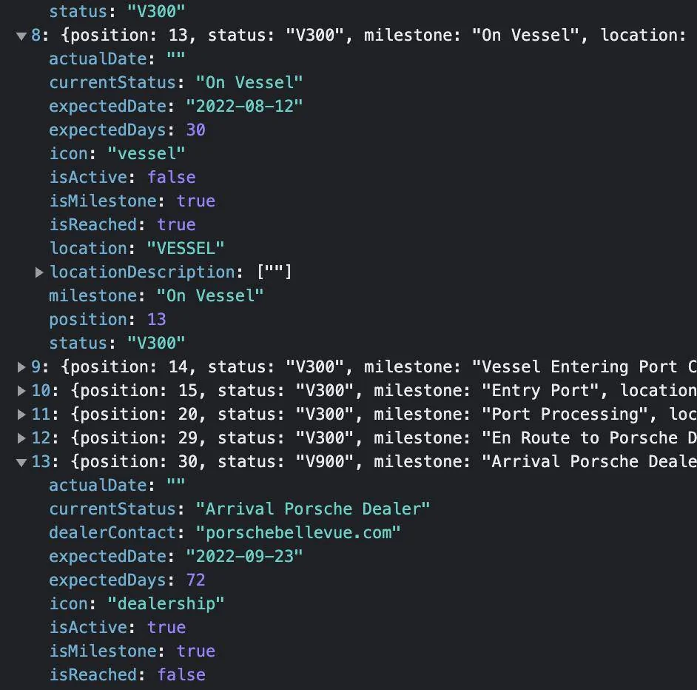Image resolution: width=697 pixels, height=690 pixels.
Task: Click isMilestone true value in item 8
Action: (x=195, y=201)
